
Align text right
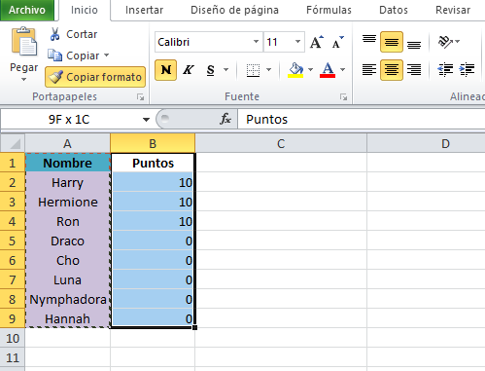[x=414, y=70]
